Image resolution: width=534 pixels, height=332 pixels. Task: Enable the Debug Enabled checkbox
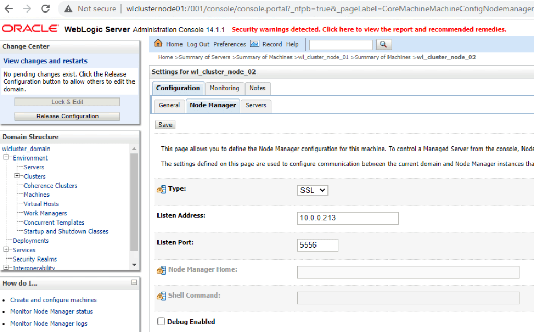(161, 322)
